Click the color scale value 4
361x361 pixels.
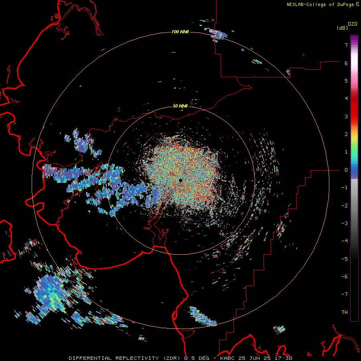coord(346,99)
